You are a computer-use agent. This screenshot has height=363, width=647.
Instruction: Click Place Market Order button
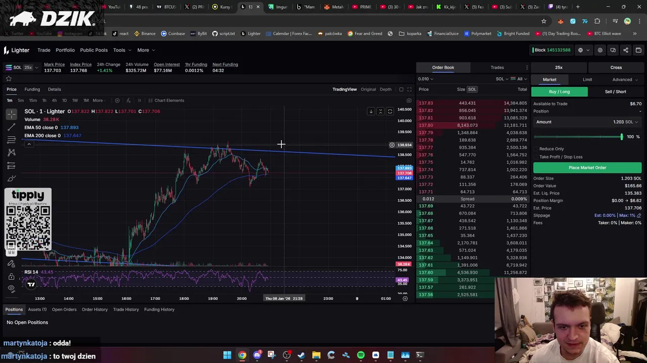pos(587,168)
